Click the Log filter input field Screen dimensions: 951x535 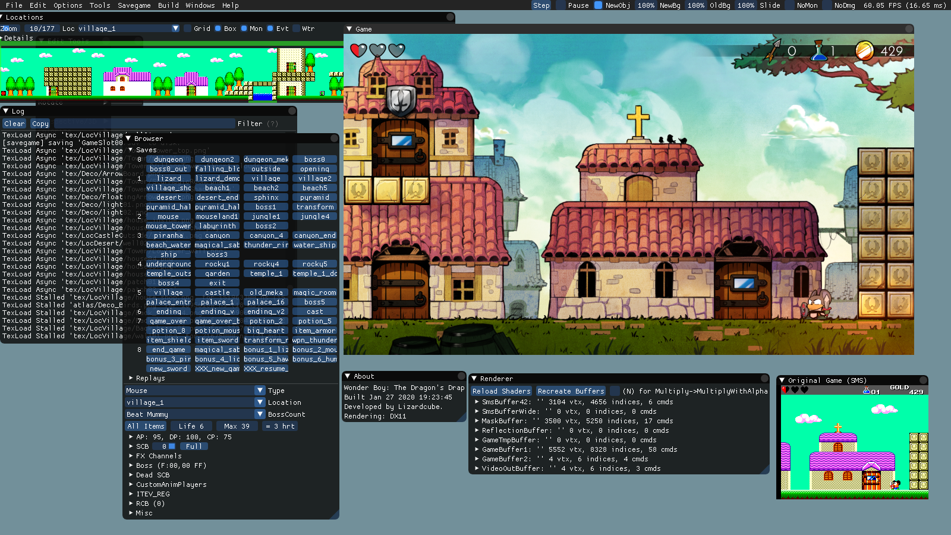coord(144,124)
